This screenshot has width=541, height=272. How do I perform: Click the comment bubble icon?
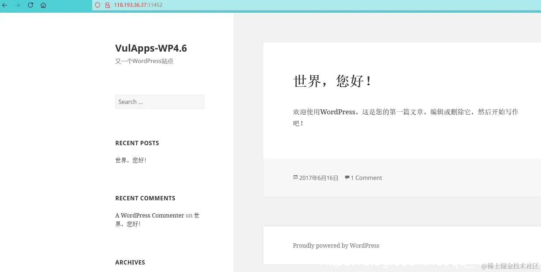347,177
